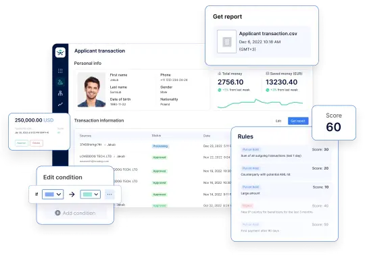365x256 pixels.
Task: Click the Score 60 card
Action: click(334, 122)
